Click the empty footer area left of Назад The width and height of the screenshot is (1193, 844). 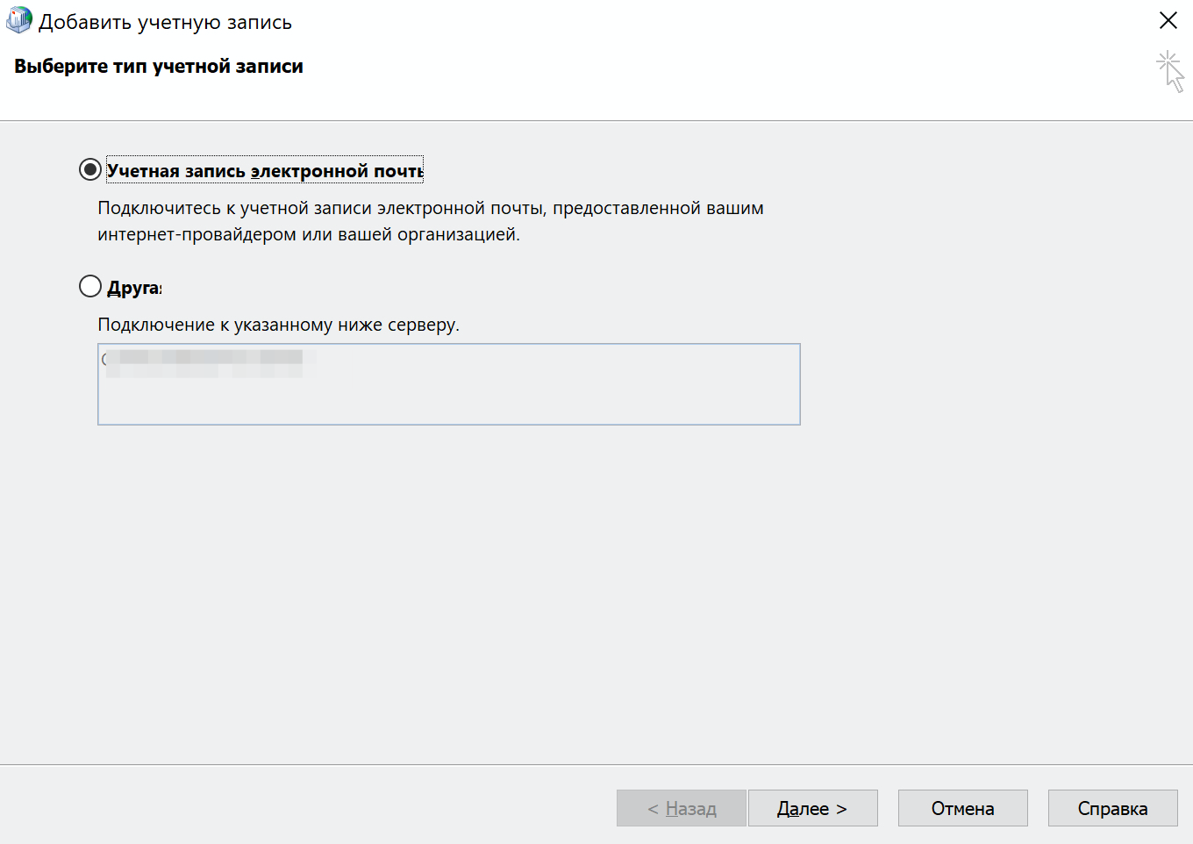pyautogui.click(x=307, y=807)
